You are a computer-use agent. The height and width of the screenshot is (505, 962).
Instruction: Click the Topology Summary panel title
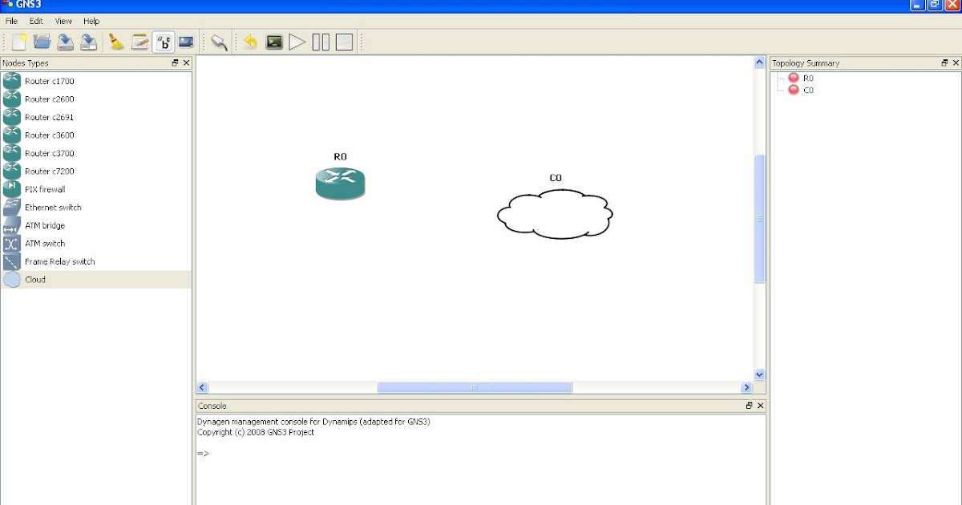tap(806, 63)
